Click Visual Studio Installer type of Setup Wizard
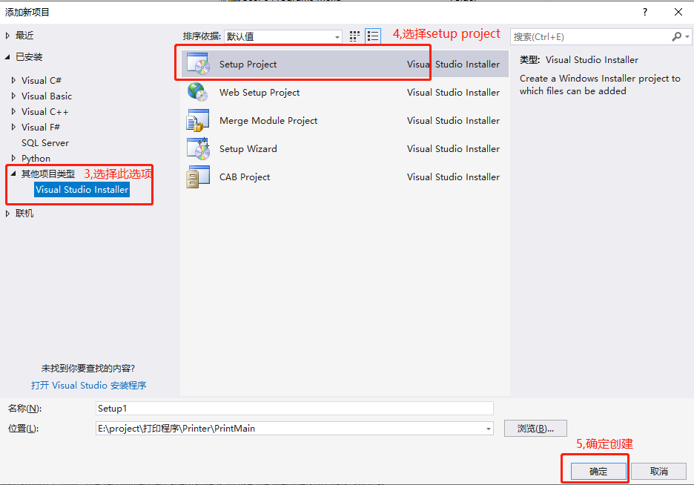 coord(453,148)
